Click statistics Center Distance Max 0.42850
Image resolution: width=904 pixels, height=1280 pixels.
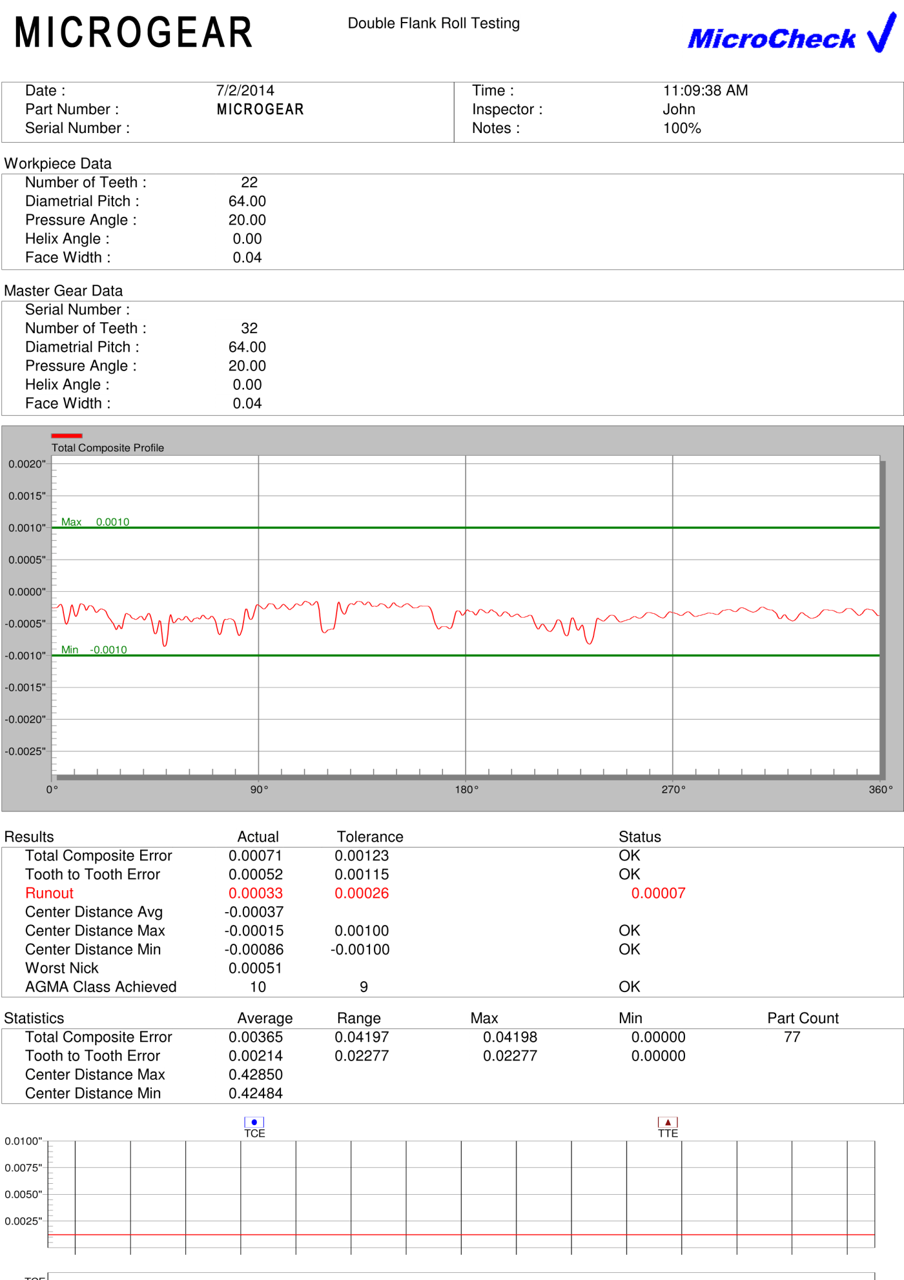tap(256, 1075)
